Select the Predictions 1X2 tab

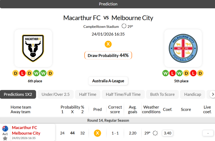point(18,94)
